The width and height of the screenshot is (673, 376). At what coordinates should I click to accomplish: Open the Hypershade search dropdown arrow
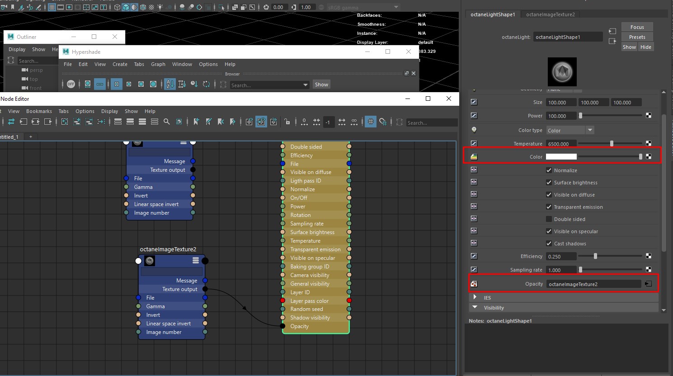(x=306, y=85)
